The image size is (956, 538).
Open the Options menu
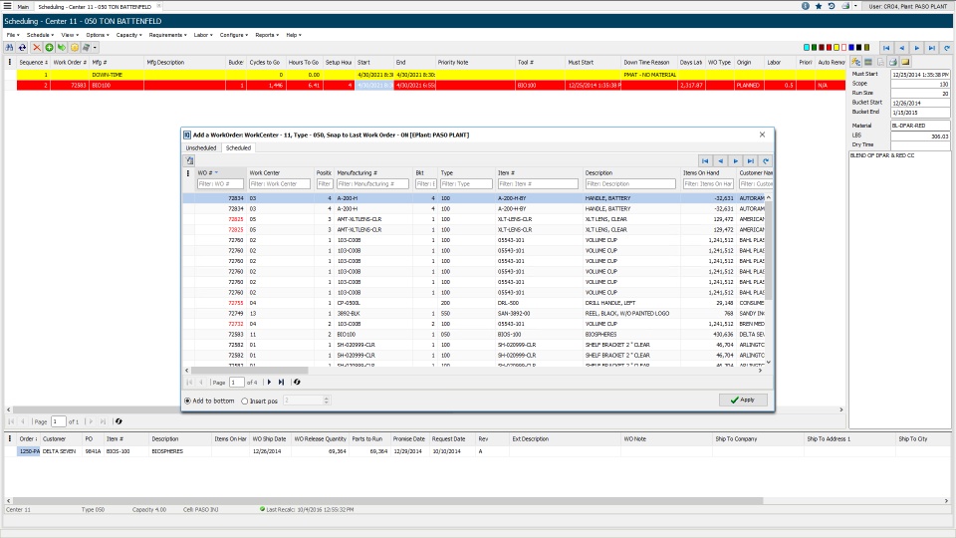pos(97,35)
